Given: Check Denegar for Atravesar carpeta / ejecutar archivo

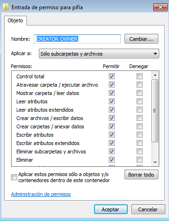Looking at the screenshot, I should click(139, 84).
